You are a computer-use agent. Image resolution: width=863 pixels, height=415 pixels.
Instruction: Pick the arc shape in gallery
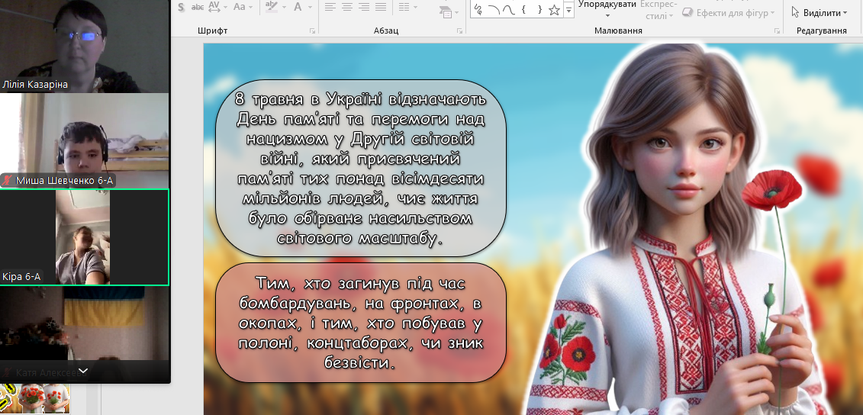pos(494,9)
